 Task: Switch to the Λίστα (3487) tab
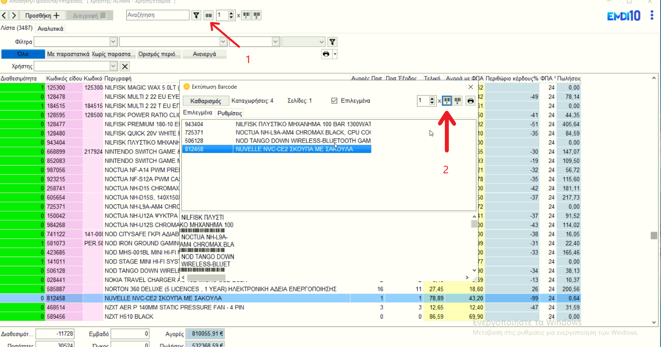(17, 28)
